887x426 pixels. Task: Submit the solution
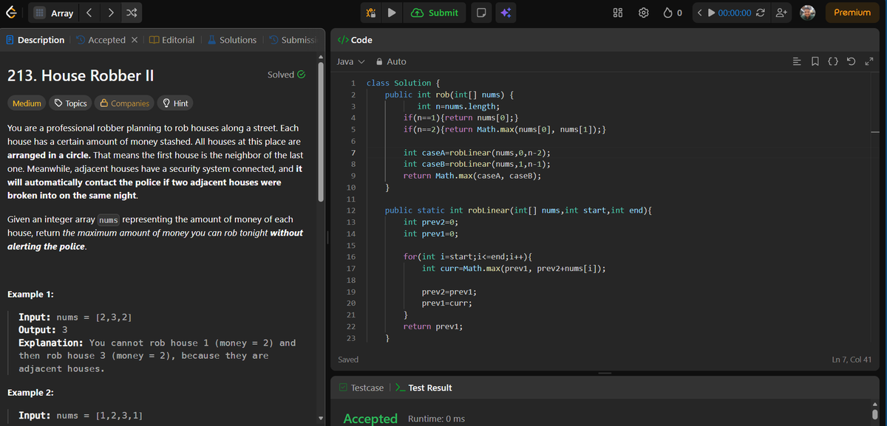pyautogui.click(x=435, y=13)
